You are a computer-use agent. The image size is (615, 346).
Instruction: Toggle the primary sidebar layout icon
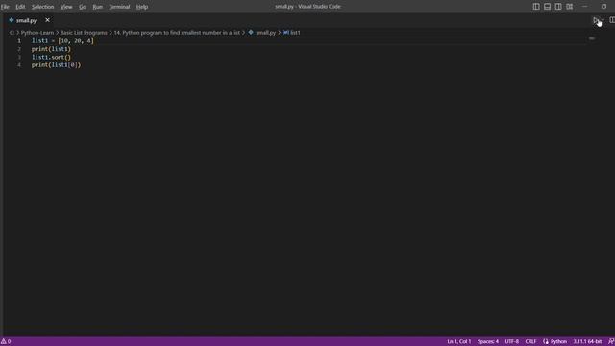536,7
